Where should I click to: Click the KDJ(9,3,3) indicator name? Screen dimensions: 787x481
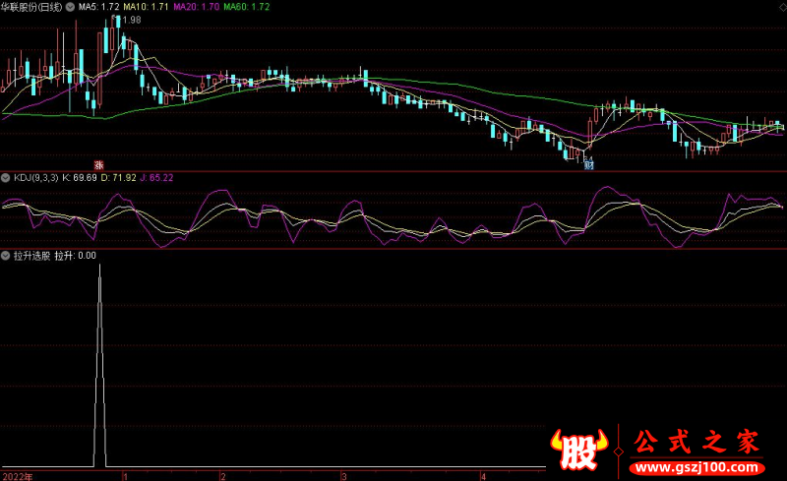pyautogui.click(x=35, y=178)
